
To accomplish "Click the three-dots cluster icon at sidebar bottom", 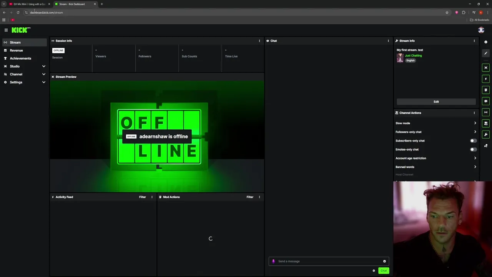I will [x=486, y=146].
